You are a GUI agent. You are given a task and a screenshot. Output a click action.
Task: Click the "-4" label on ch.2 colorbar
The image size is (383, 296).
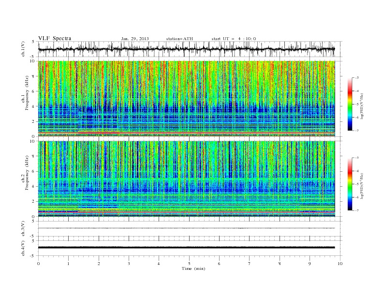(357, 171)
